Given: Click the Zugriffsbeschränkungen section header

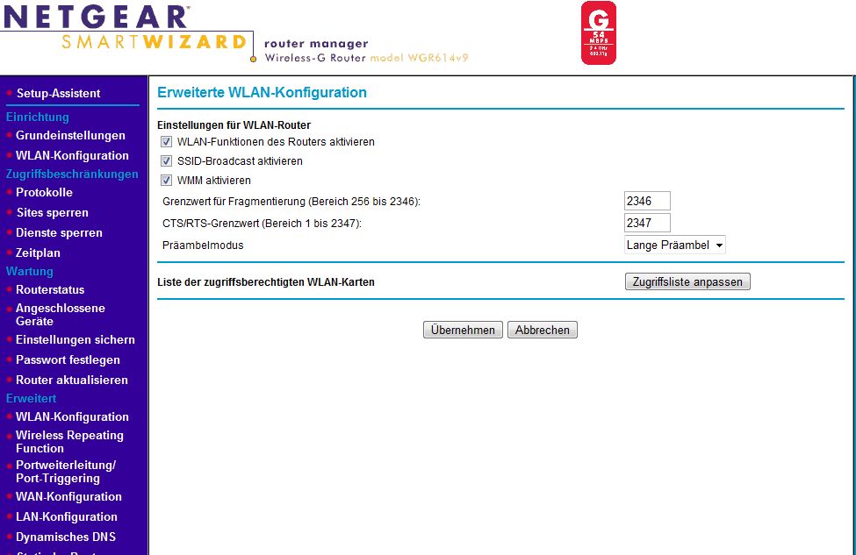Looking at the screenshot, I should pos(72,174).
